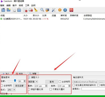Open the blue info icon
Screen dimensions: 105x97
click(65, 10)
